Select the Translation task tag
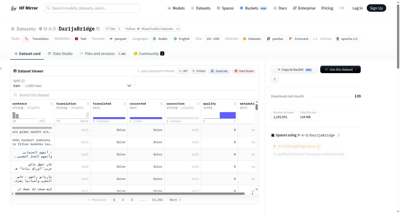 click(x=36, y=39)
